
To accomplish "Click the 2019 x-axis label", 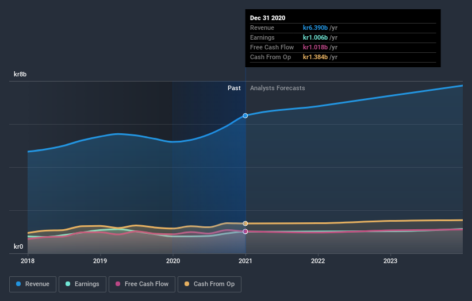I will point(100,261).
